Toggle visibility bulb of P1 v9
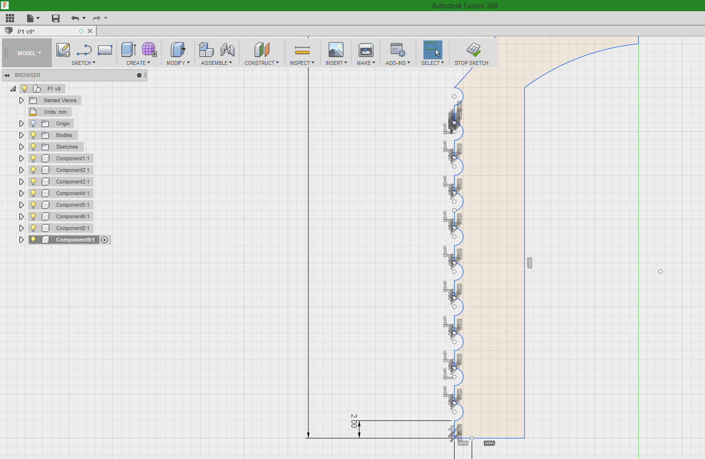The image size is (705, 459). point(25,89)
